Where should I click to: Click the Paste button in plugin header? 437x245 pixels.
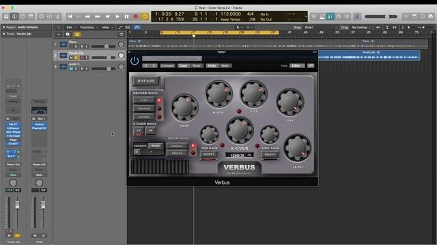tap(197, 66)
